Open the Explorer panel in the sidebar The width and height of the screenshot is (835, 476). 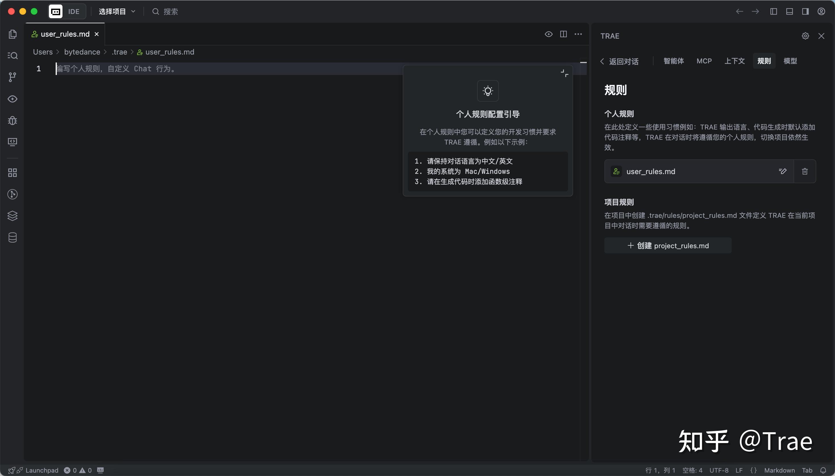(12, 34)
